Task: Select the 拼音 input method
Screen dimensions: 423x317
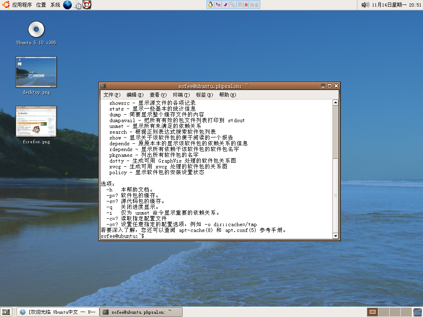Action: [254, 5]
